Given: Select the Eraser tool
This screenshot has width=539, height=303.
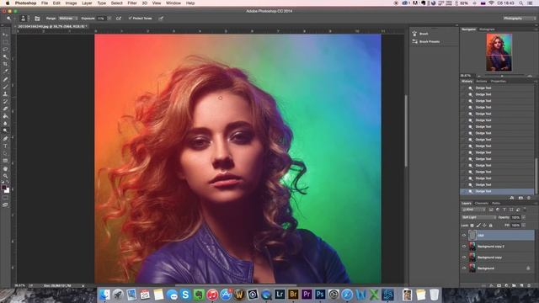Looking at the screenshot, I should coord(5,109).
